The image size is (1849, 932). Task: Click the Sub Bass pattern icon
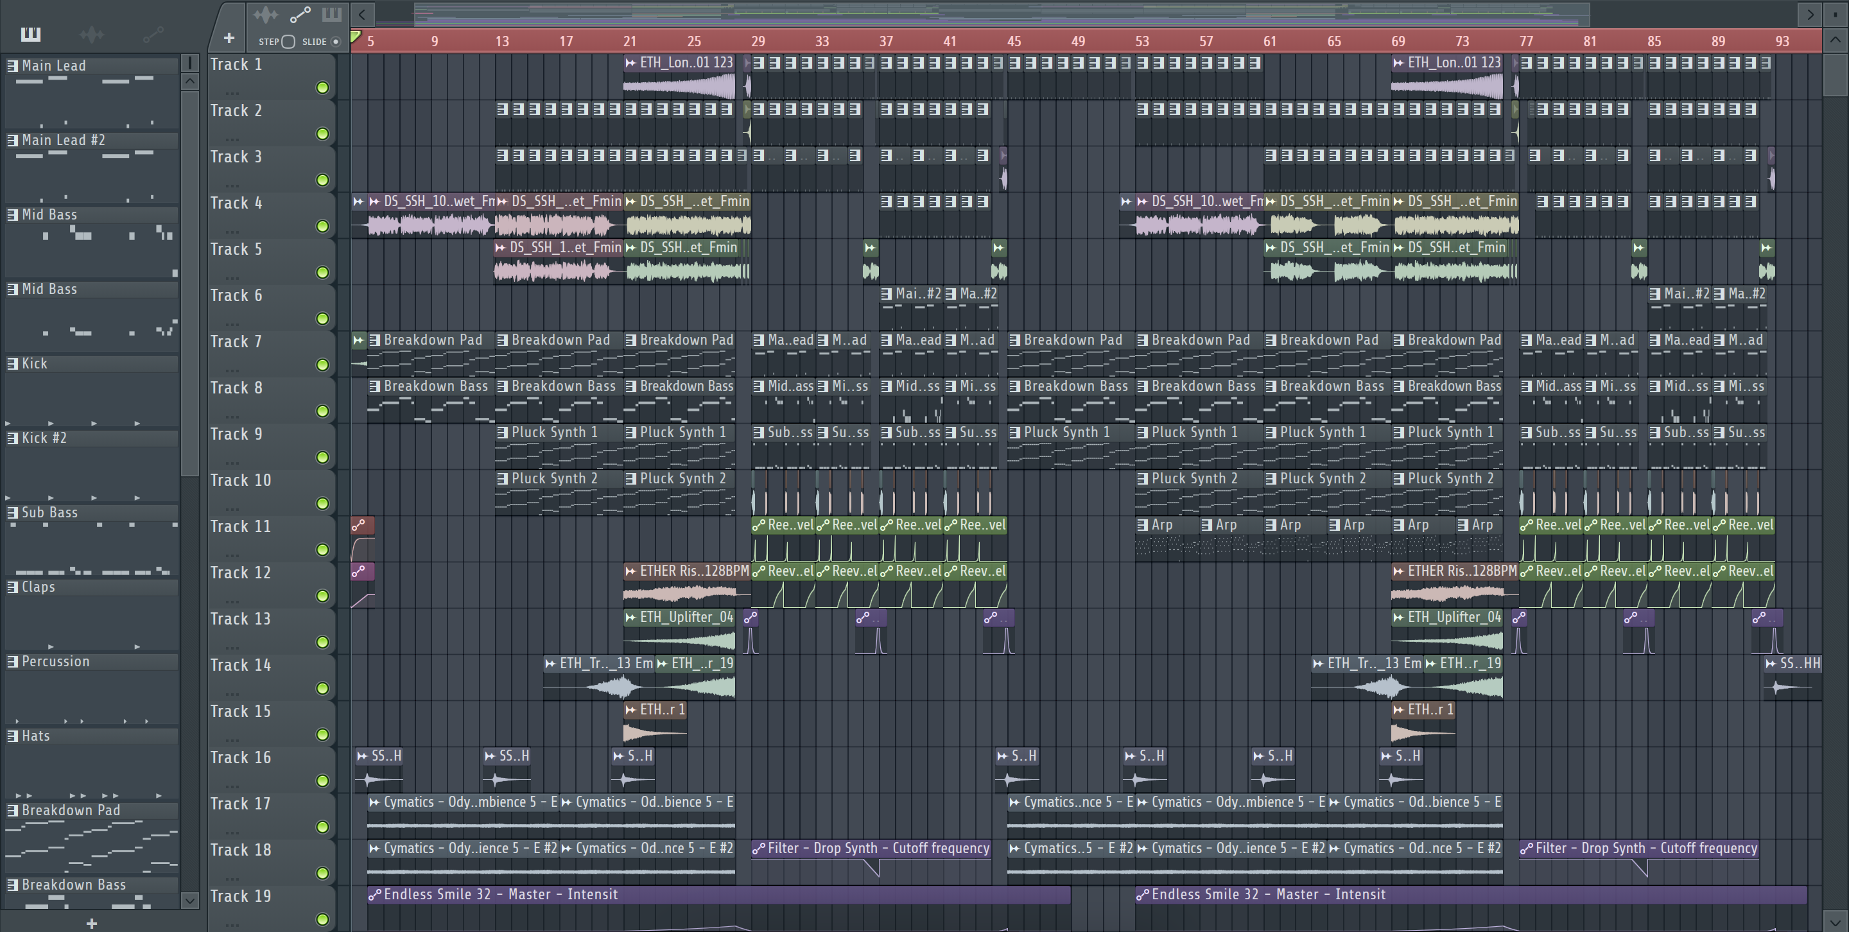point(12,512)
